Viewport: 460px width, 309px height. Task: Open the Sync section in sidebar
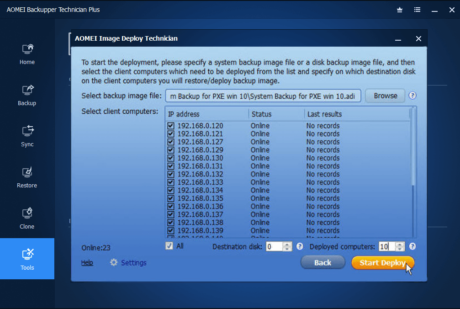coord(27,137)
